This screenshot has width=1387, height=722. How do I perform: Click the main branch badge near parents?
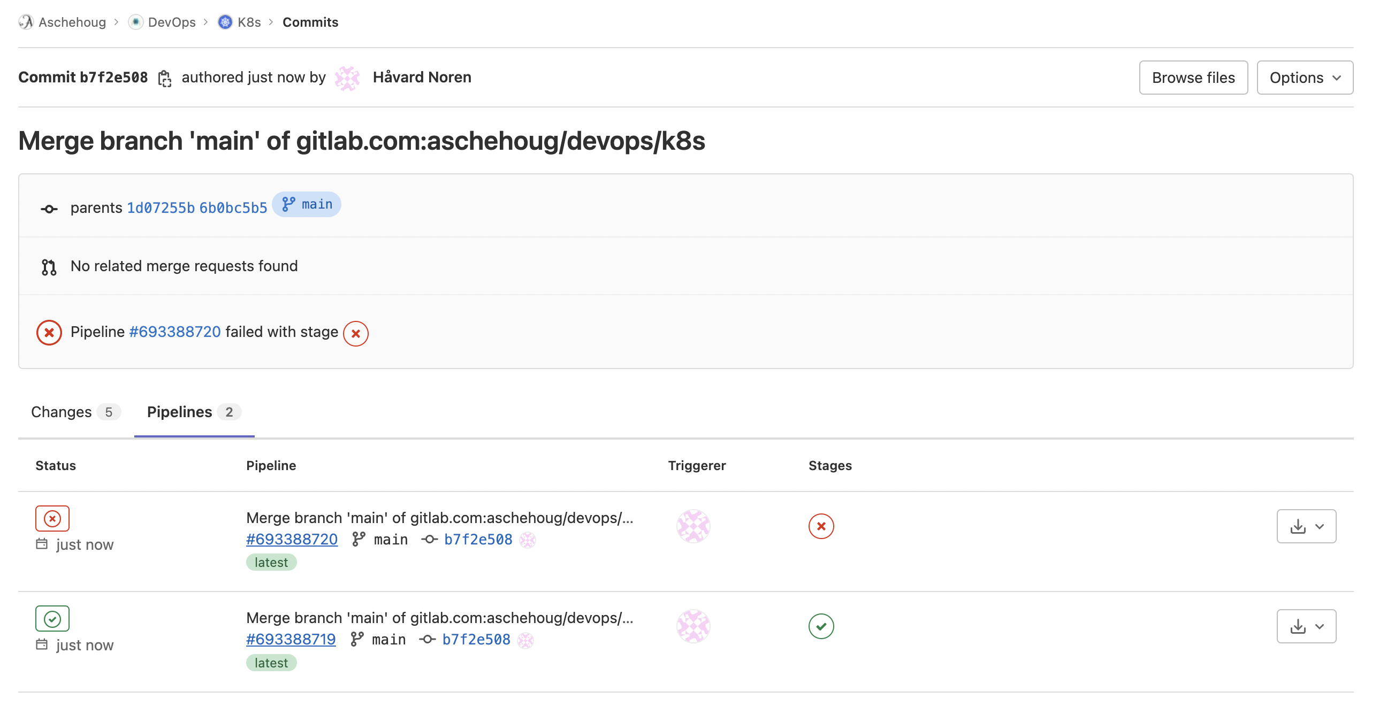pos(307,204)
